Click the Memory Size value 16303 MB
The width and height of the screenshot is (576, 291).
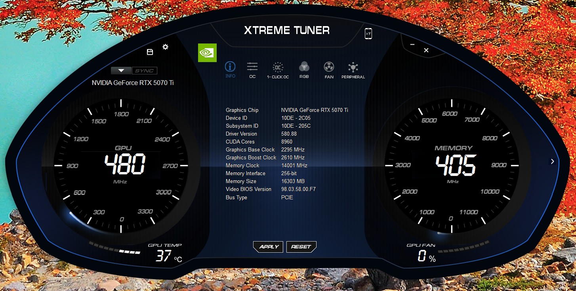coord(293,181)
